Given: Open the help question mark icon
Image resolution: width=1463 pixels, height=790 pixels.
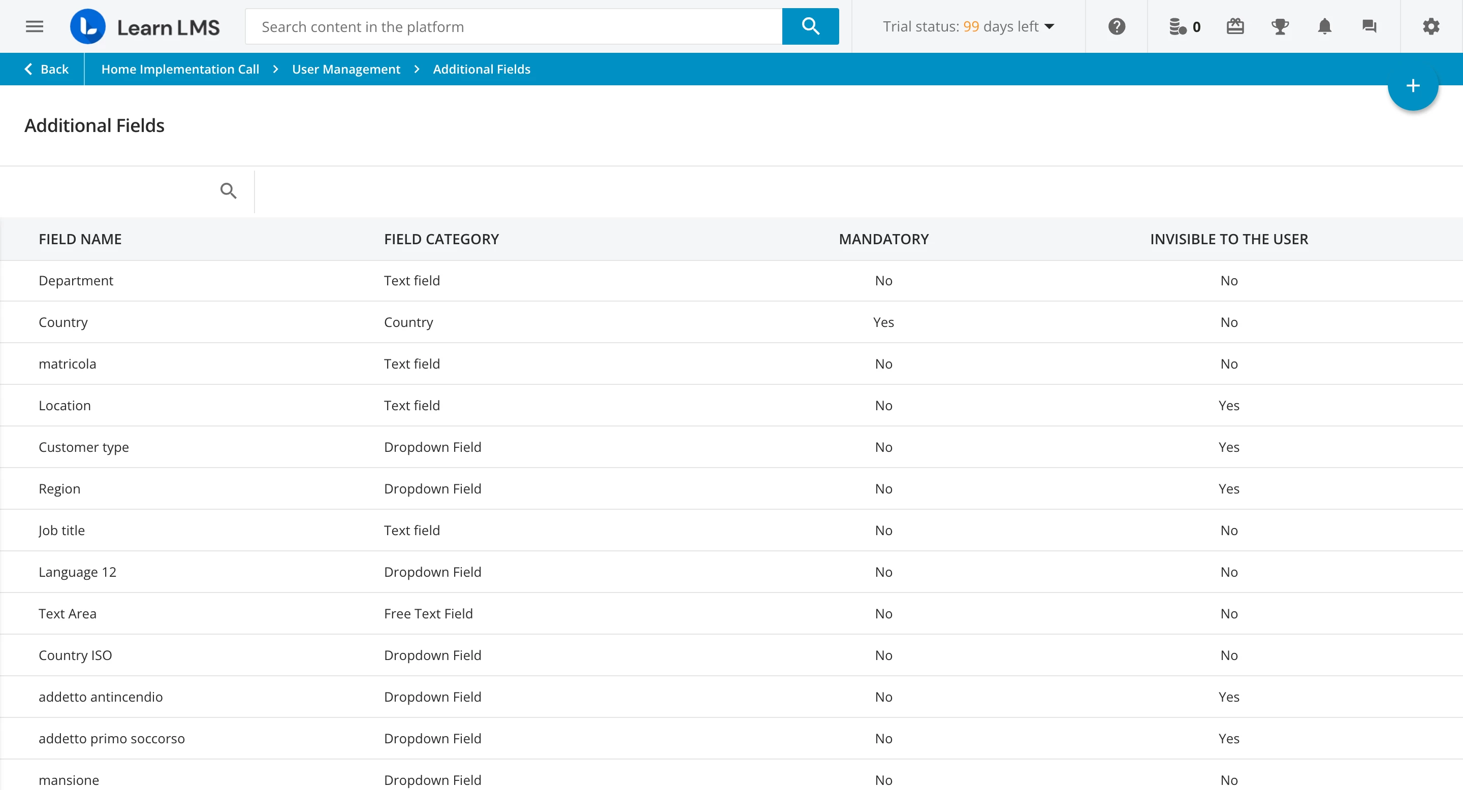Looking at the screenshot, I should pos(1117,27).
